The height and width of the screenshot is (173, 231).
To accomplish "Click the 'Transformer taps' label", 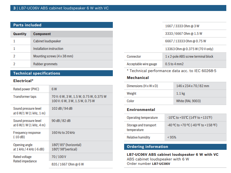I will tap(25, 97).
